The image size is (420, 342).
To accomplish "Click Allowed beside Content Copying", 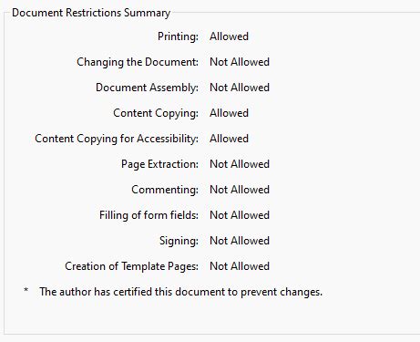I will [x=229, y=113].
